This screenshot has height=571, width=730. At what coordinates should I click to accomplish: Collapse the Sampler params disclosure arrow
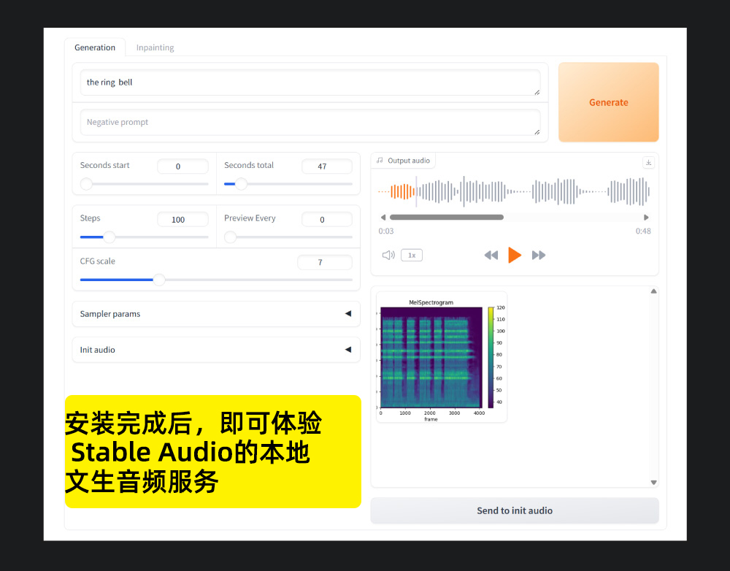[x=347, y=313]
